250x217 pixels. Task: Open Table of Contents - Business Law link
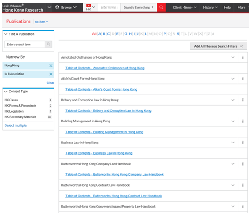(99, 153)
